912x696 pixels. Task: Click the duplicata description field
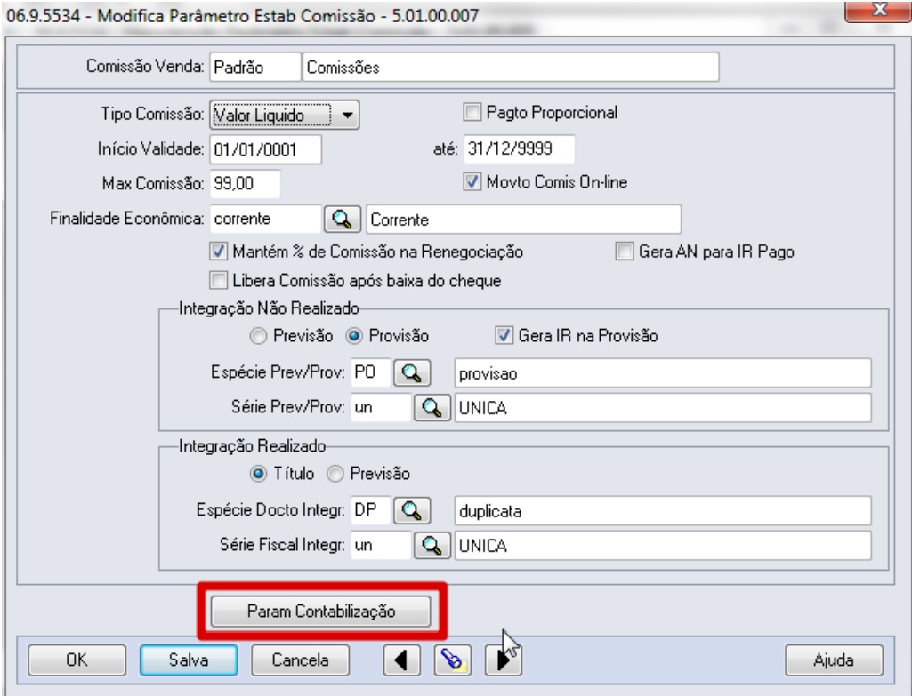[x=663, y=511]
